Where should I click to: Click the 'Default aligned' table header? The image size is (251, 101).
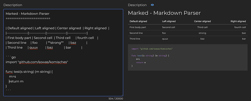coord(138,21)
